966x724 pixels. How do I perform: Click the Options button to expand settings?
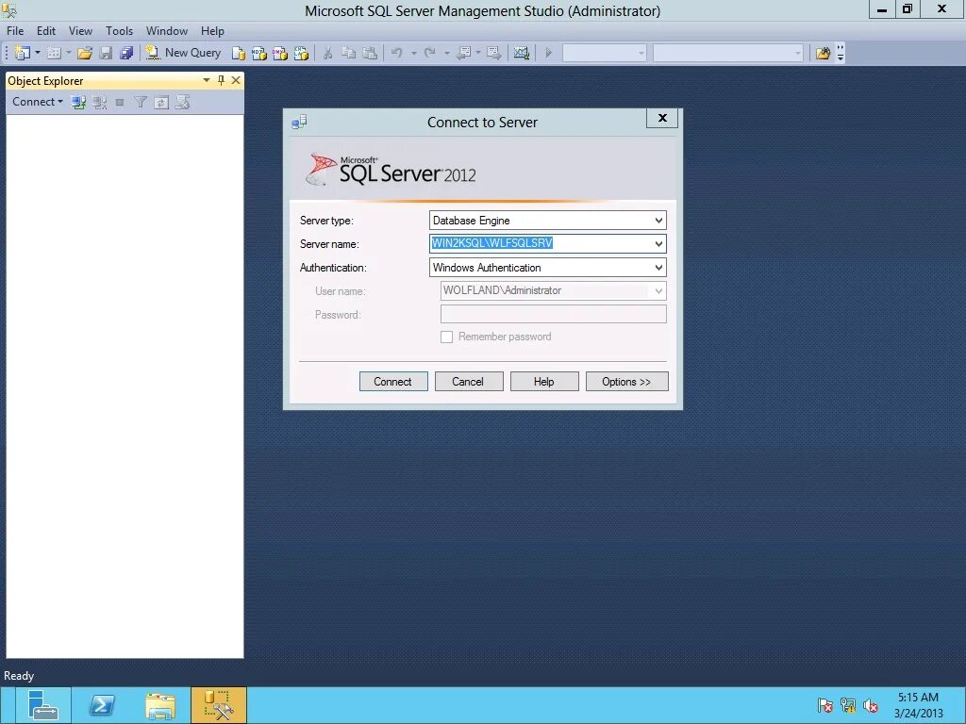click(x=626, y=381)
